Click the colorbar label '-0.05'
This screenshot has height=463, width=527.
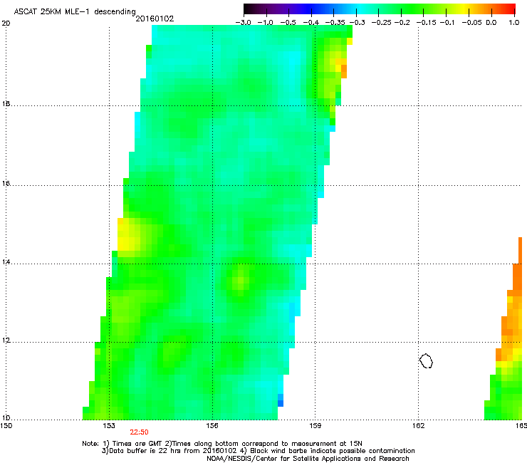pos(471,23)
